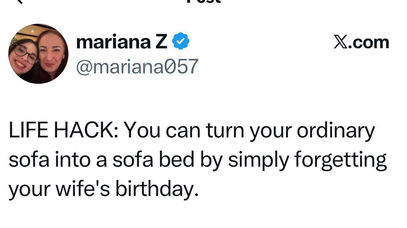Open the mariana Z display name
The height and width of the screenshot is (228, 407).
point(122,42)
